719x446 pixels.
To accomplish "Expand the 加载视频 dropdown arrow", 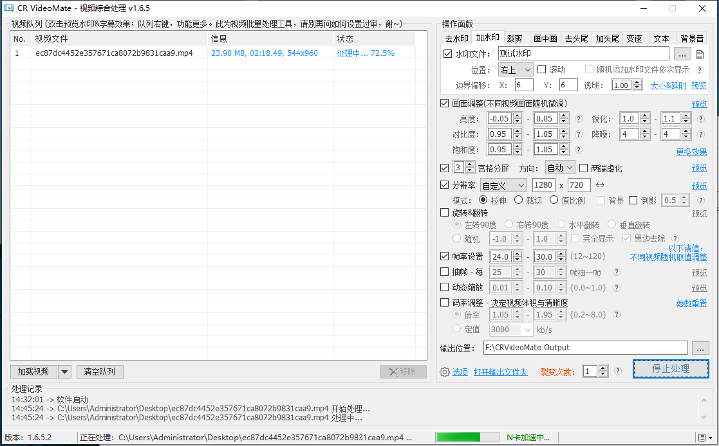I will pos(64,372).
